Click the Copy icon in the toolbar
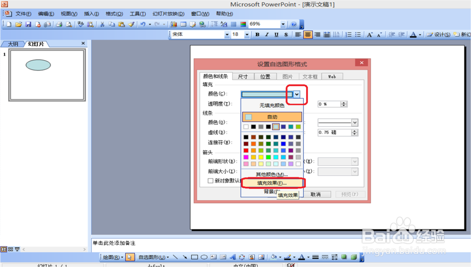Image resolution: width=471 pixels, height=267 pixels. coord(112,24)
